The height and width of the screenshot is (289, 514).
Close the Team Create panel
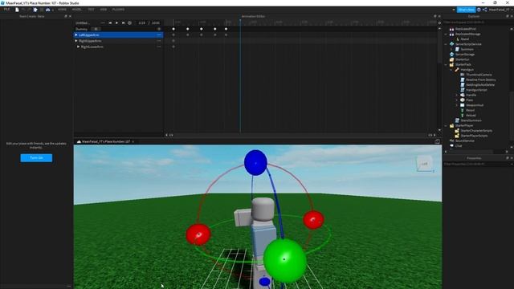pos(70,16)
